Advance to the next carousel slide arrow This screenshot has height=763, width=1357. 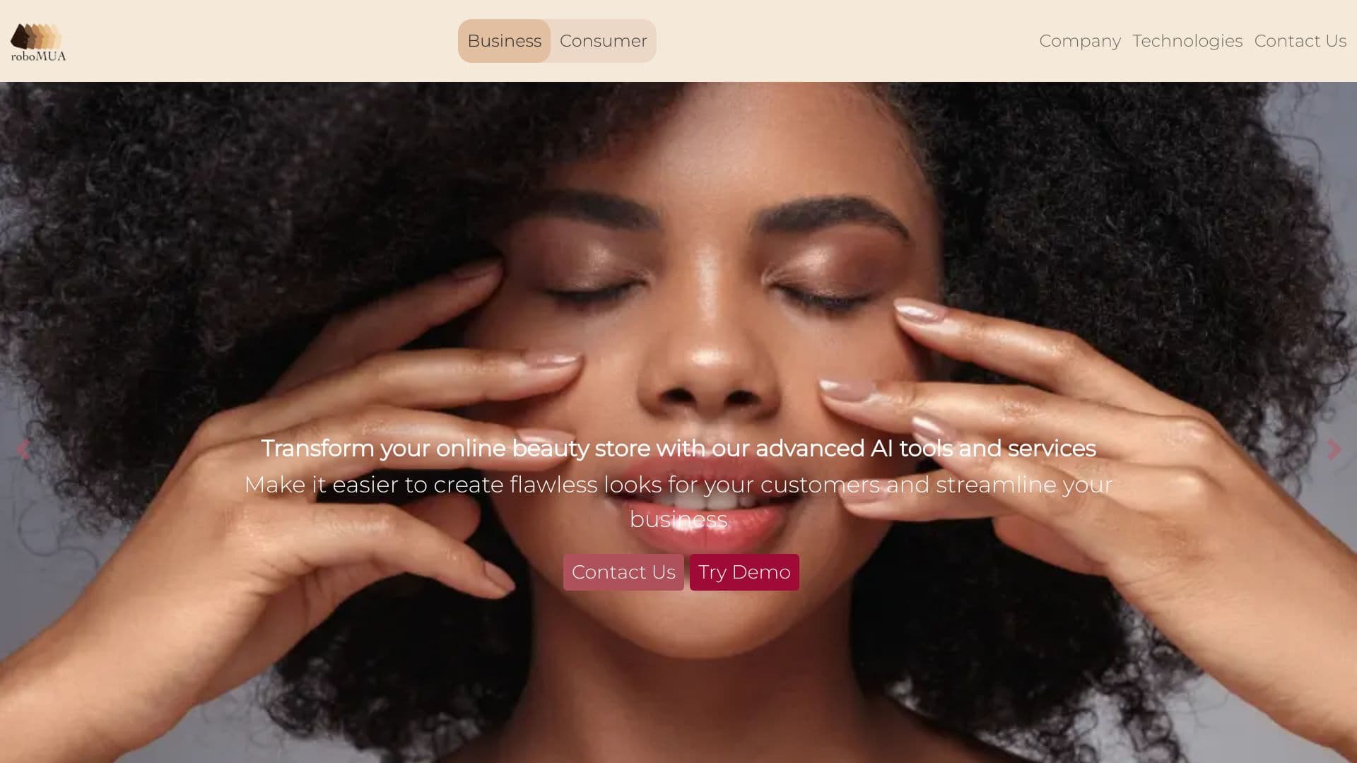pyautogui.click(x=1334, y=449)
